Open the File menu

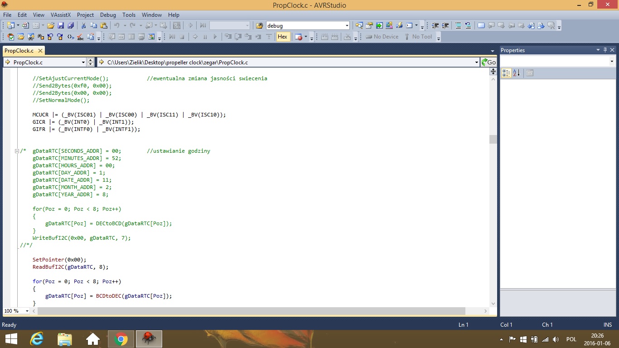(x=7, y=15)
